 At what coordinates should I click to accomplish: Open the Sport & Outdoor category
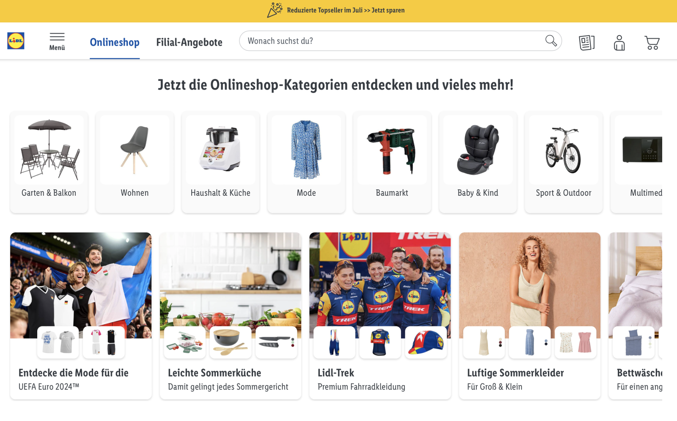coord(564,162)
